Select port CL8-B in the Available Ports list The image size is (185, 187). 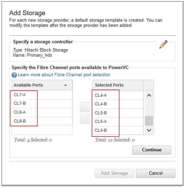tap(42, 121)
